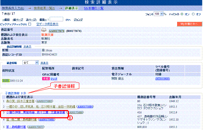Click the 出版年月 column header
Screen dimensions: 203x130
pos(175,97)
